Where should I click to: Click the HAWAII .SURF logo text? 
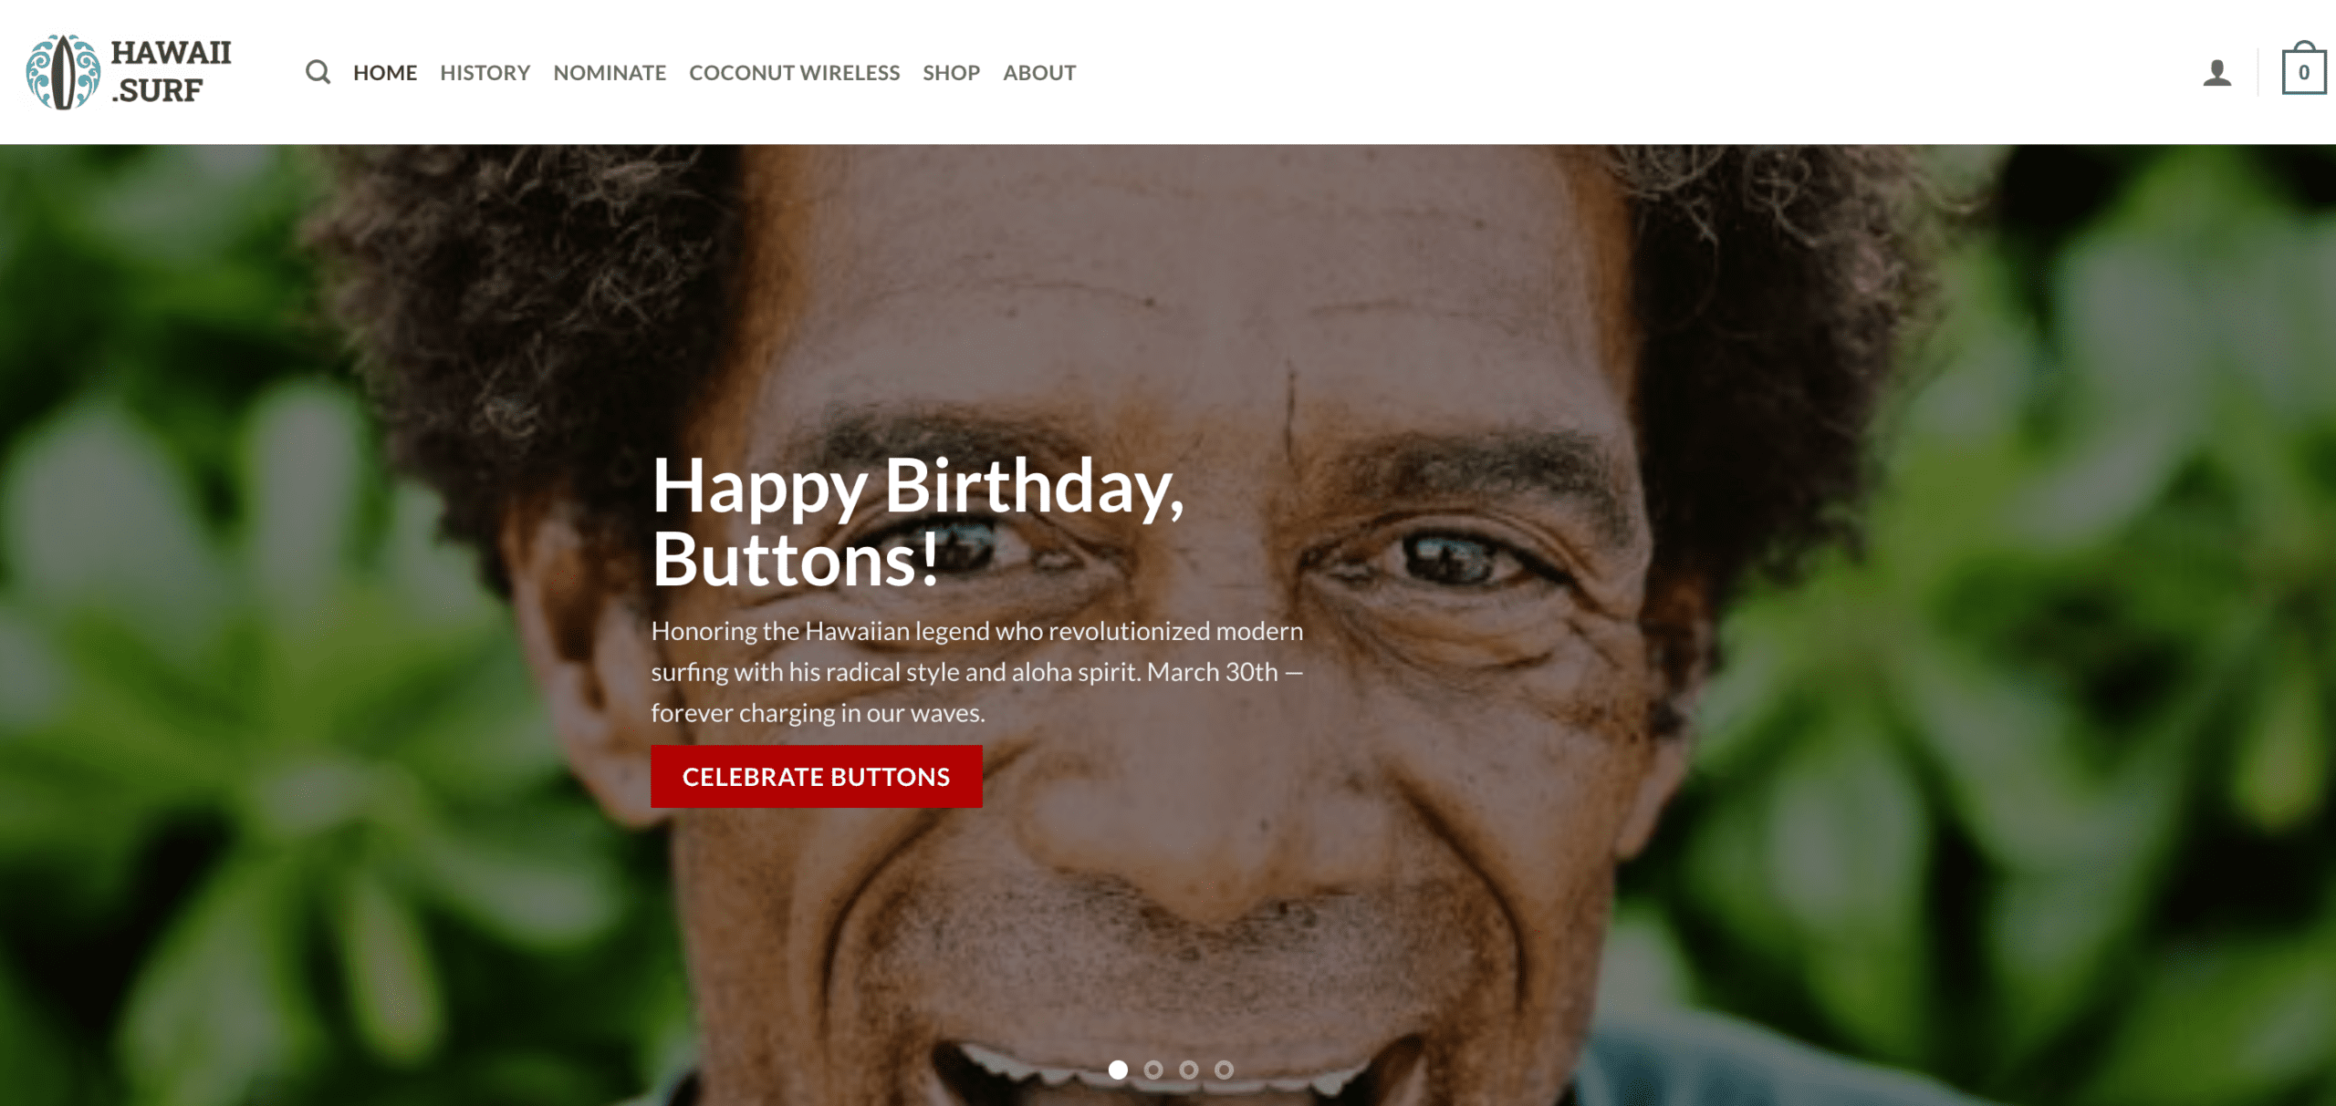click(171, 72)
